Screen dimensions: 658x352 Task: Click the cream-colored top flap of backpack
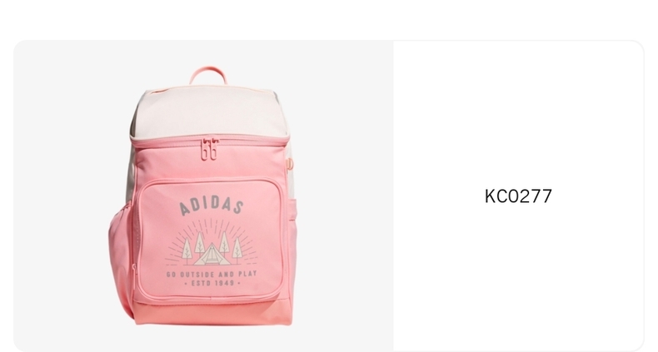coord(210,112)
